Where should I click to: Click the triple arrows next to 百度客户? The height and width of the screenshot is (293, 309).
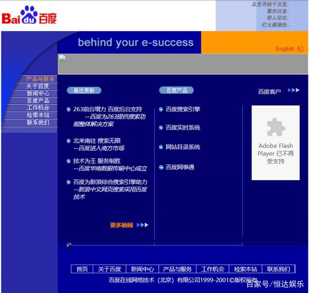coord(294,90)
